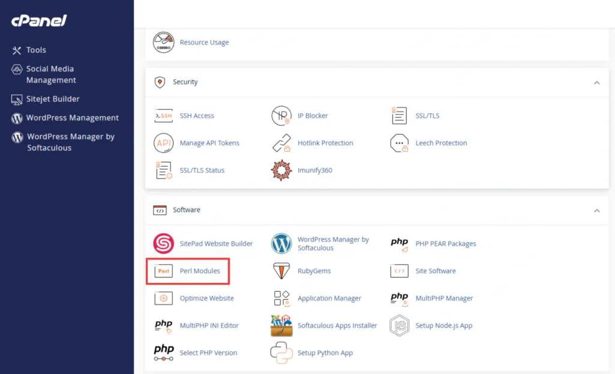The width and height of the screenshot is (615, 374).
Task: Click the Setup Node.js App icon
Action: pos(399,325)
